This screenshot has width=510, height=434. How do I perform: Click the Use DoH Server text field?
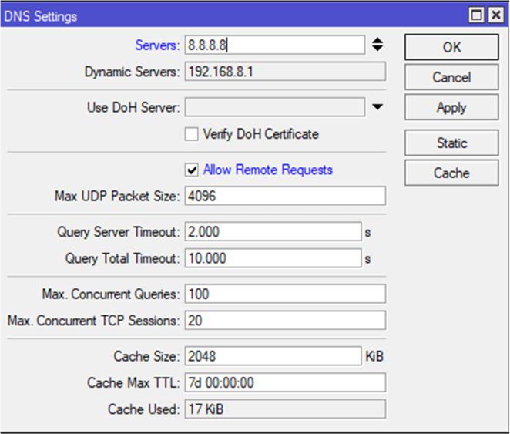pos(273,106)
